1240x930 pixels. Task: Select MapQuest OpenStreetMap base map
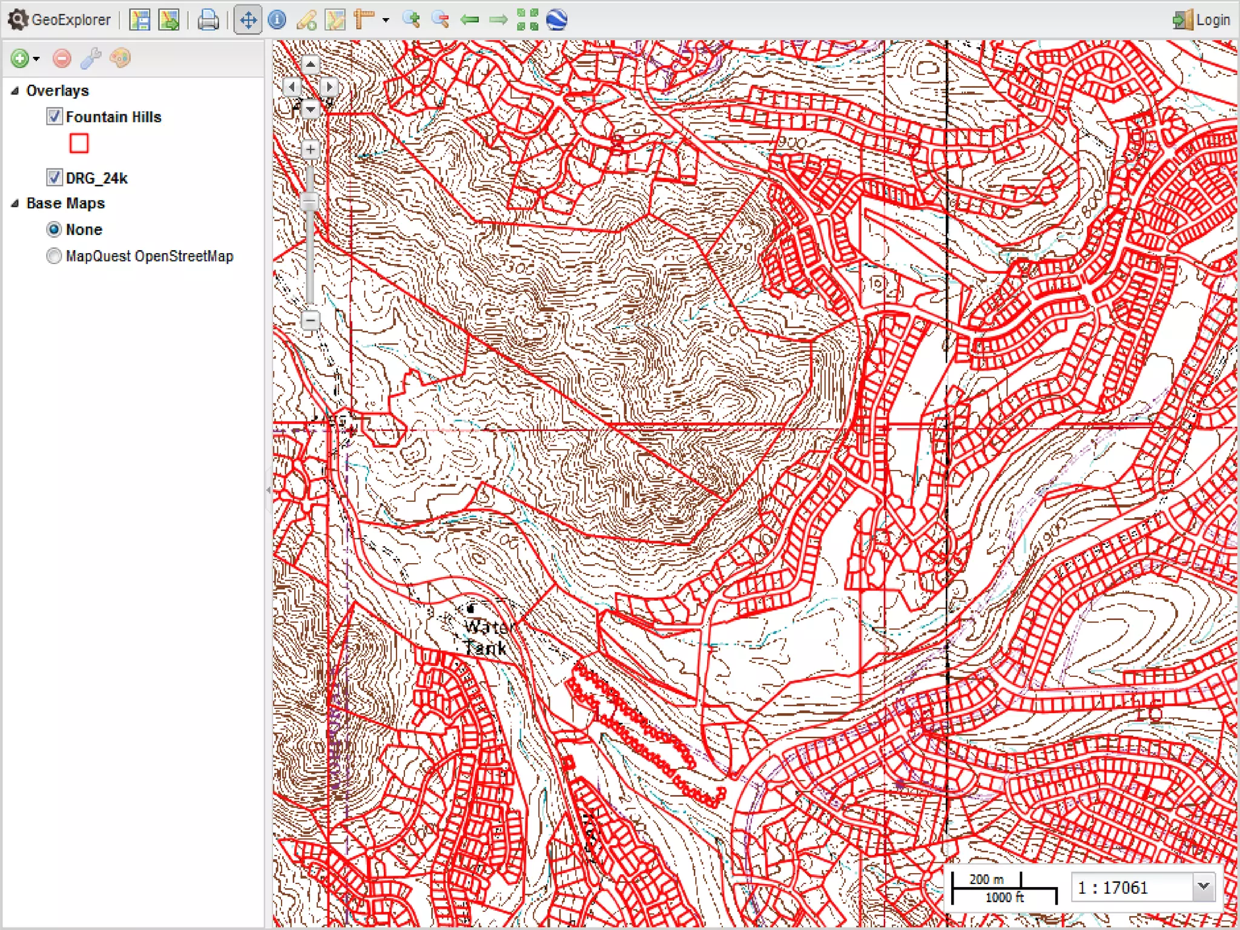(x=54, y=256)
